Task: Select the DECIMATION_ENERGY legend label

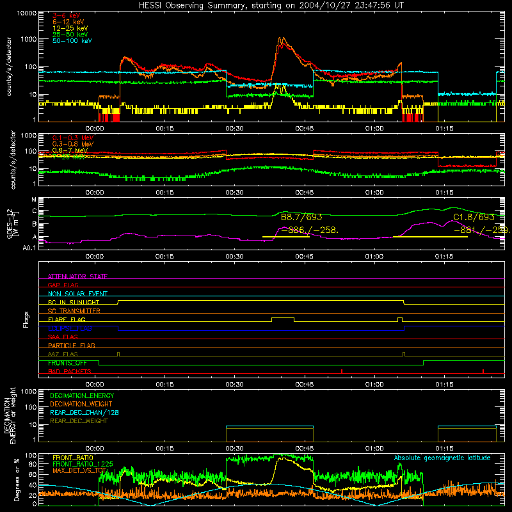Action: (82, 396)
